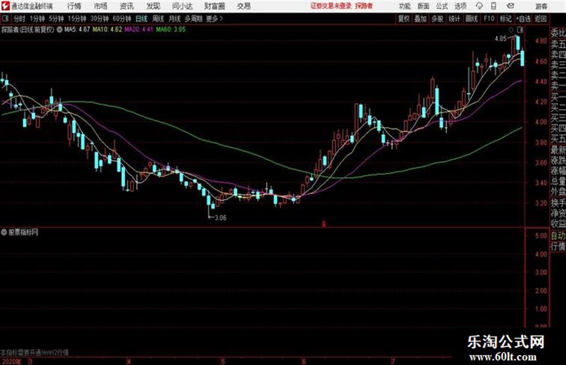
Task: Open the 选项 menu
Action: point(461,6)
